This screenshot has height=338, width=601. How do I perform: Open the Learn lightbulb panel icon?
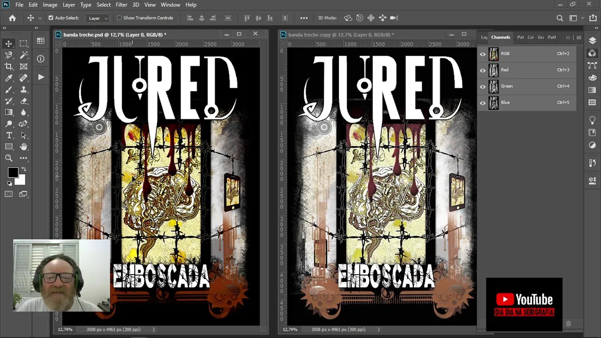coord(592,121)
